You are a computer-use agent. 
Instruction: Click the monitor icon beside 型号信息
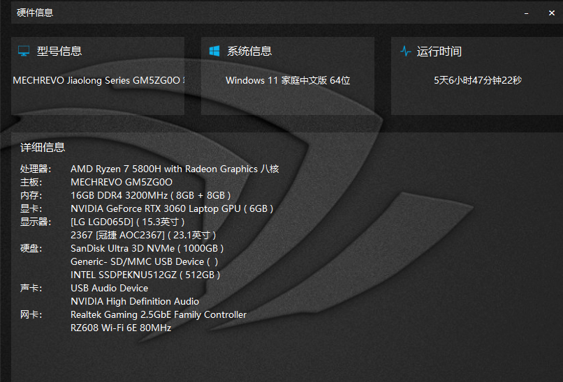[x=24, y=51]
